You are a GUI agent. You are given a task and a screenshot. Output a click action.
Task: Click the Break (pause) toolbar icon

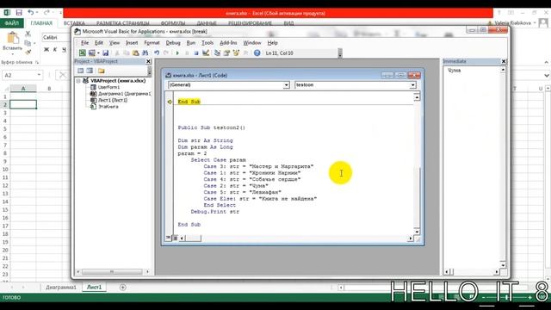point(187,53)
